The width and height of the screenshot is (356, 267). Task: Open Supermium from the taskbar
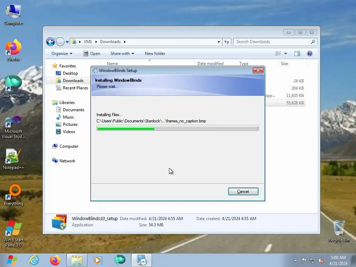coord(120,260)
